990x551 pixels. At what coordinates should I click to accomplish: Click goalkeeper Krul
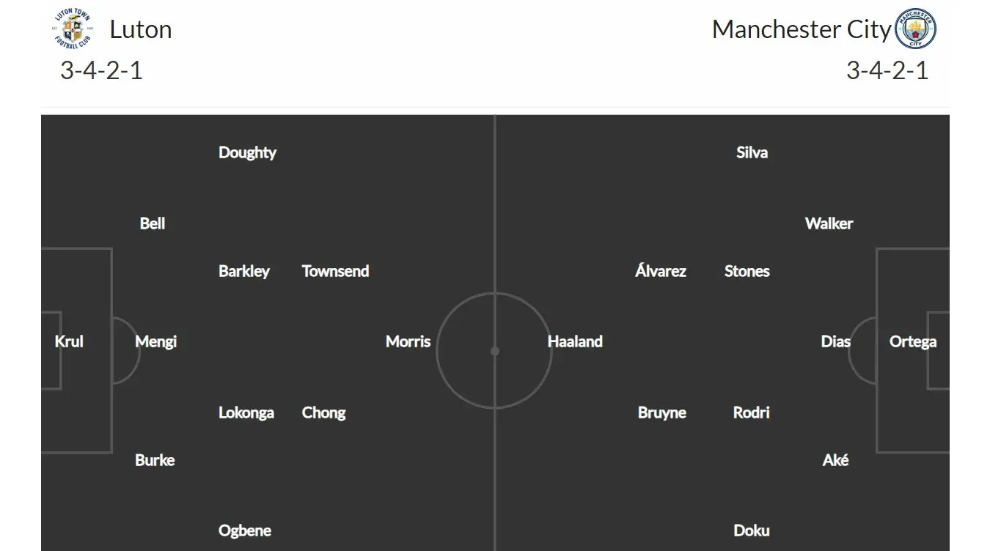69,341
